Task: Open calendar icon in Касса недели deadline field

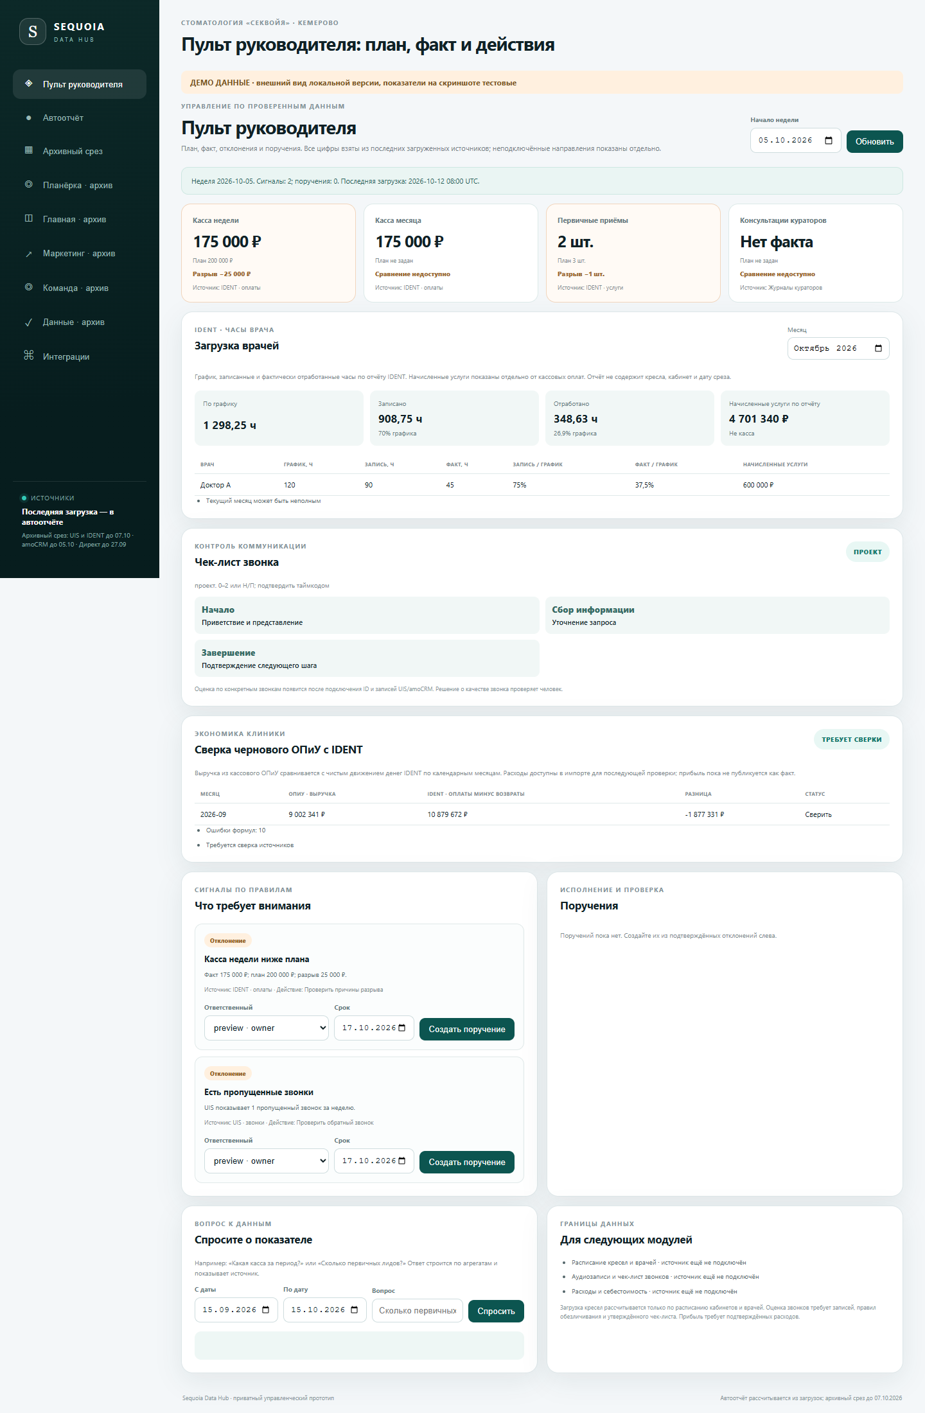Action: [x=402, y=1028]
